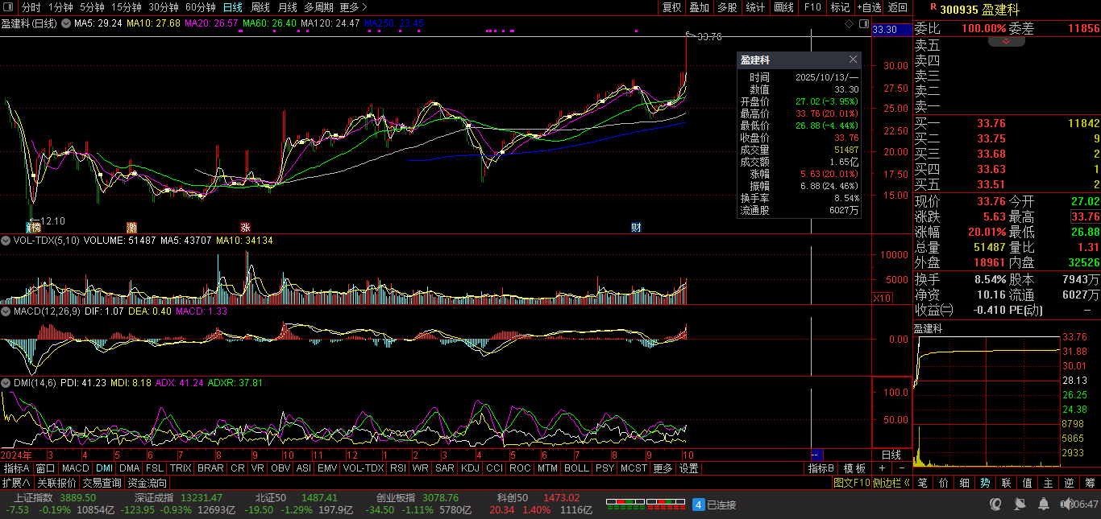The width and height of the screenshot is (1101, 519).
Task: Switch to the 周线 weekly chart
Action: pyautogui.click(x=260, y=7)
